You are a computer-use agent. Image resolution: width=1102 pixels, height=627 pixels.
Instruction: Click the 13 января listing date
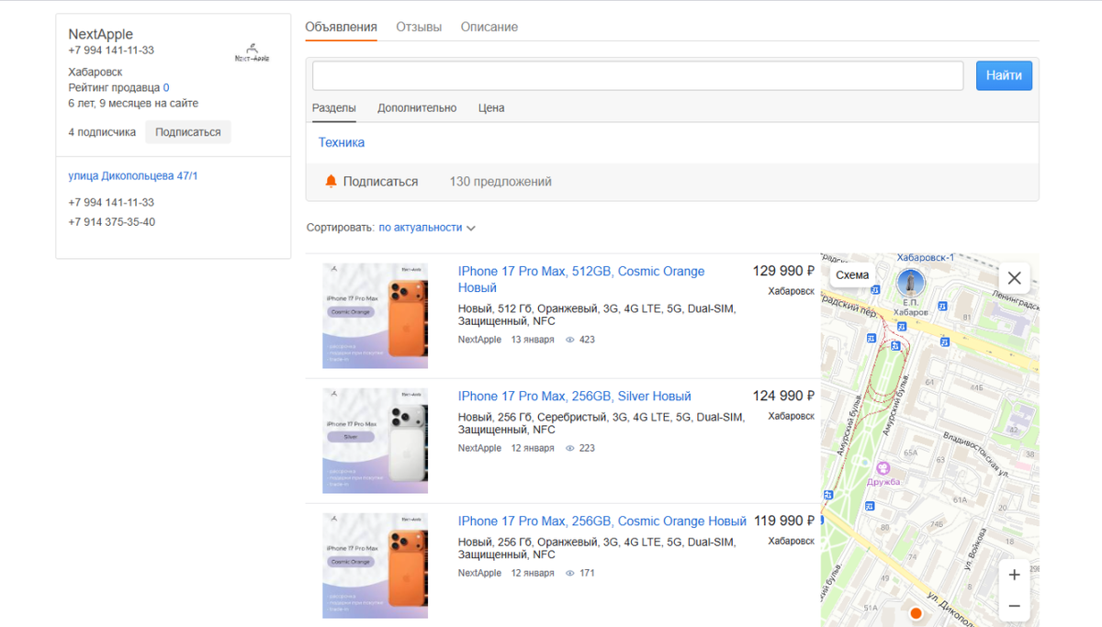click(533, 340)
